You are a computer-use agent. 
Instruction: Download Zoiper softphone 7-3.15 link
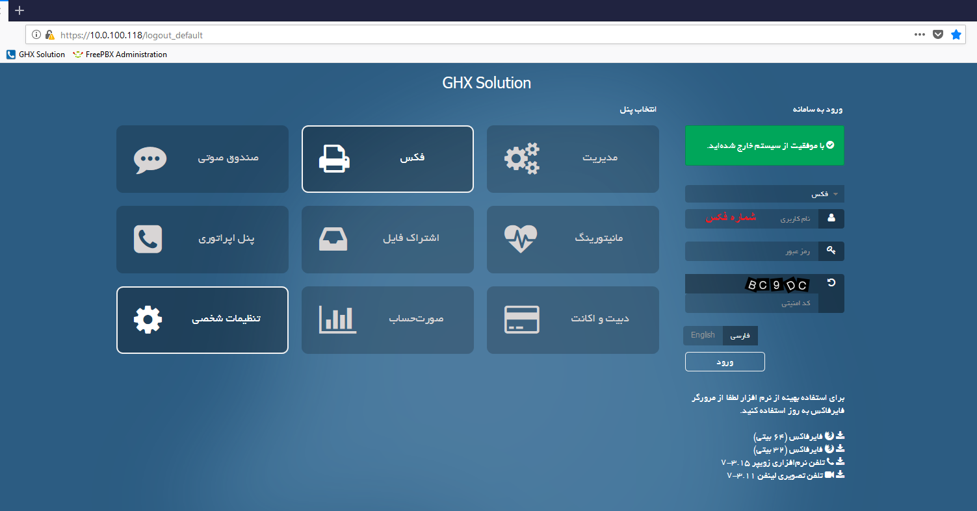(783, 462)
